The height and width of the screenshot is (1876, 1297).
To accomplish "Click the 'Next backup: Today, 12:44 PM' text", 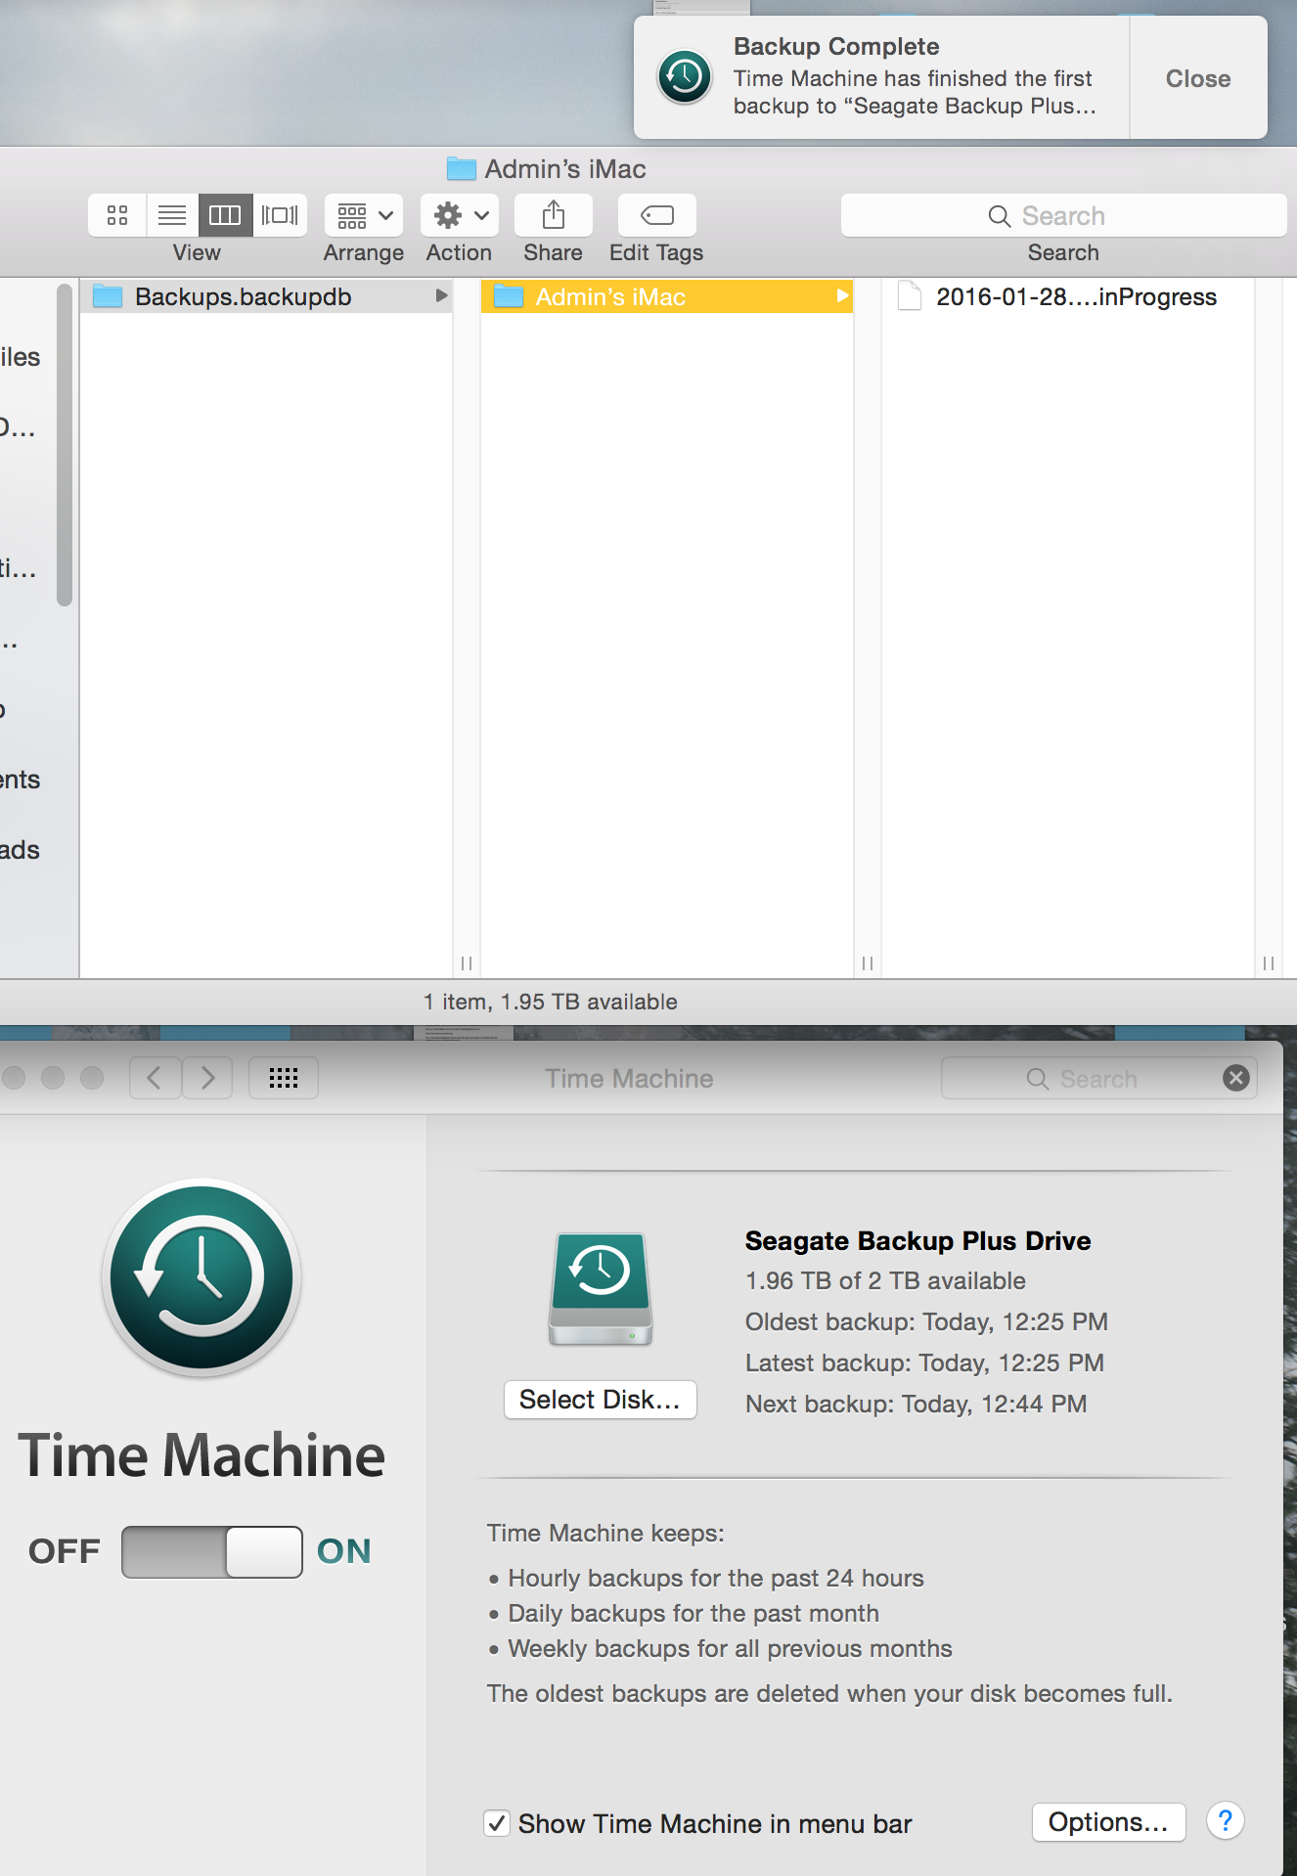I will coord(917,1404).
